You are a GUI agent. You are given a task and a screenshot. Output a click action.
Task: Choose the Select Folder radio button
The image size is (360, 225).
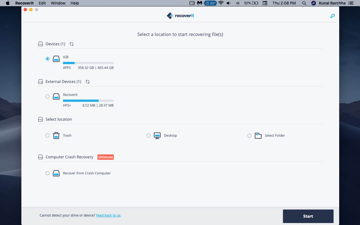tap(249, 136)
